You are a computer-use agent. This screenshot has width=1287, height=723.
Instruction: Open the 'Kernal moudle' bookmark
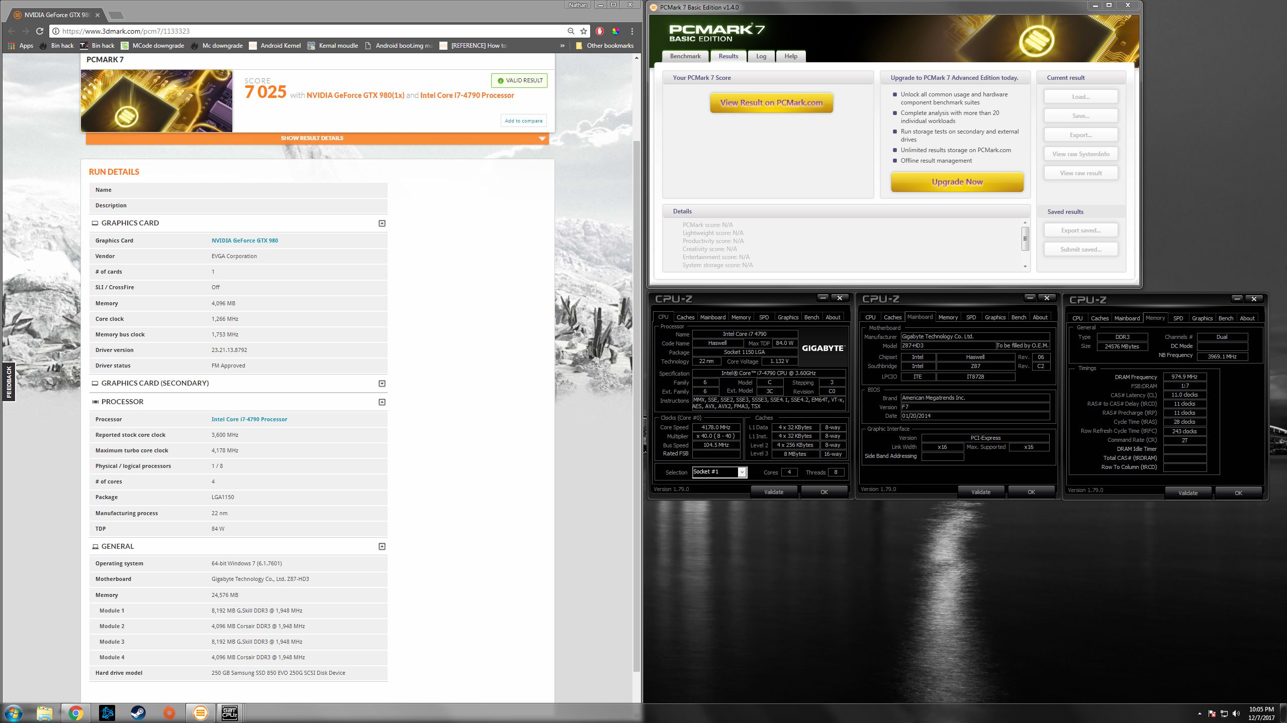tap(333, 46)
